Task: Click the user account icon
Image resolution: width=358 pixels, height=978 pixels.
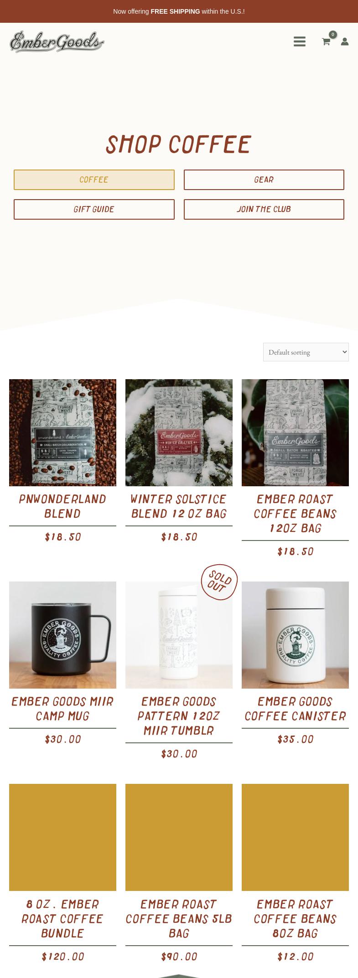Action: coord(345,41)
